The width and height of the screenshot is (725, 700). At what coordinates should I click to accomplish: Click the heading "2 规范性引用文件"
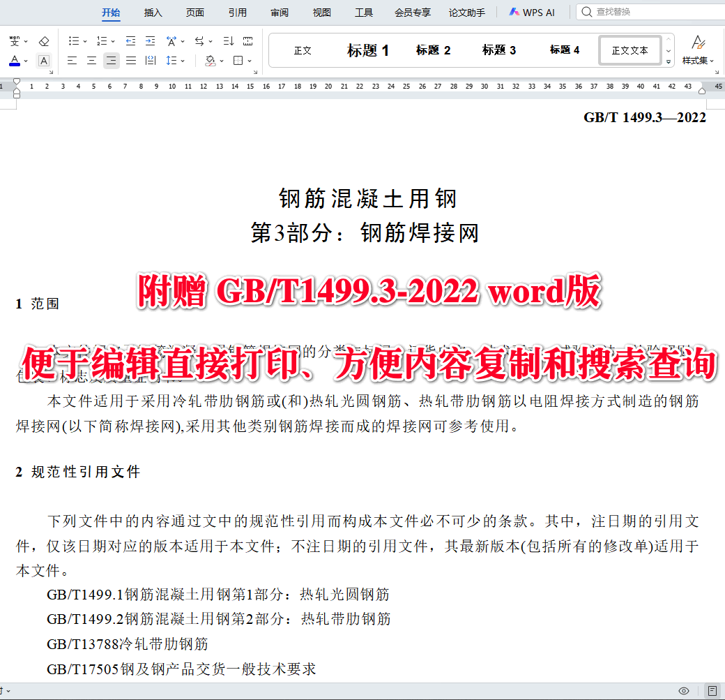[77, 472]
